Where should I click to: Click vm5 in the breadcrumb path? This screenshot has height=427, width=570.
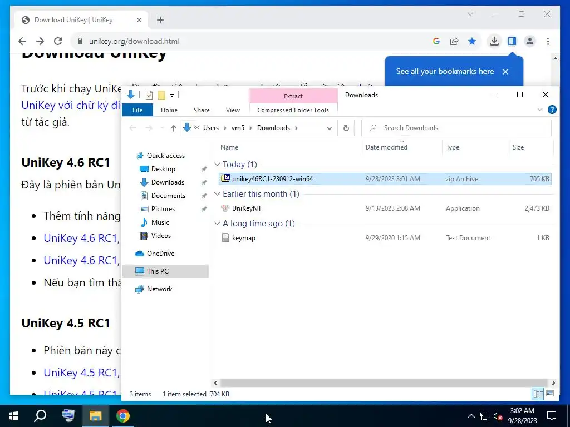(238, 128)
